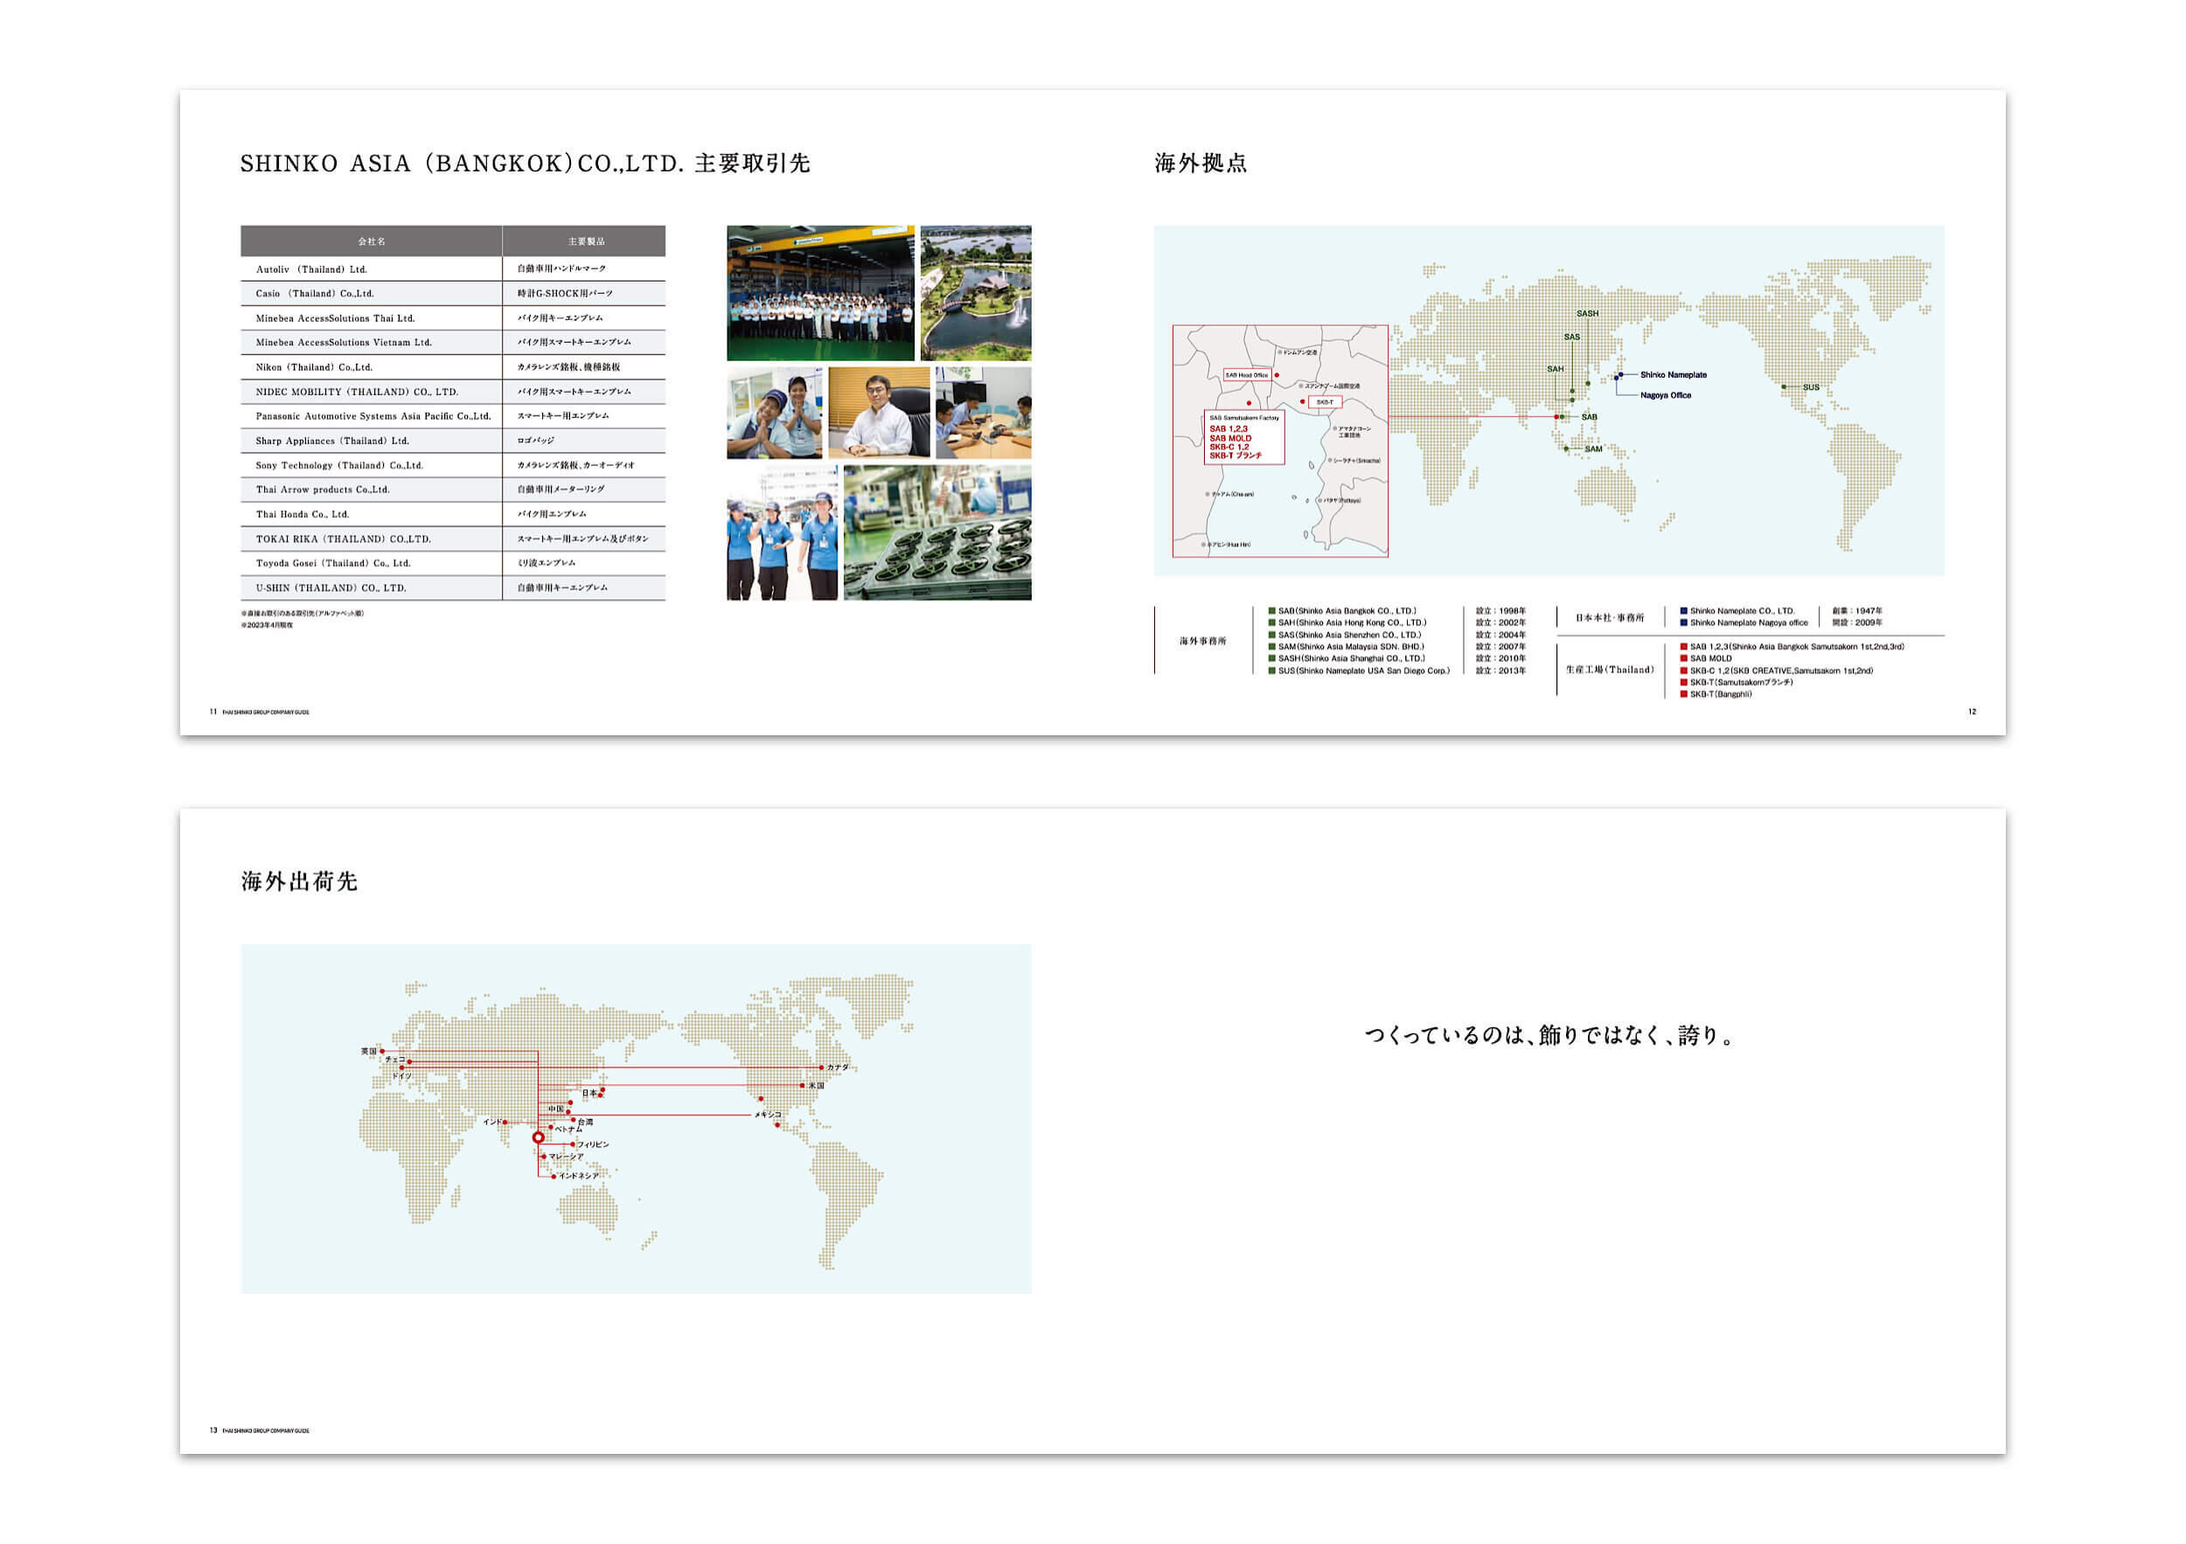
Task: Click the 'Autoliv (Thailand) Ltd.' table cell
Action: 372,269
